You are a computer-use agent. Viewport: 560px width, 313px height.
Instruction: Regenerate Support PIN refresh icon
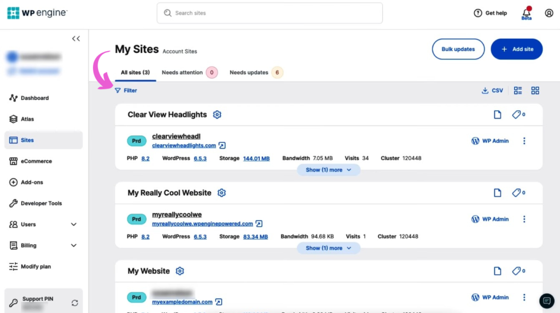(x=74, y=303)
